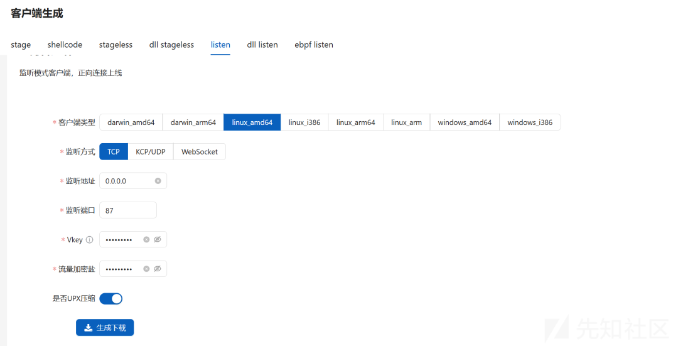The height and width of the screenshot is (346, 678).
Task: Choose windows_amd64 client type
Action: (465, 122)
